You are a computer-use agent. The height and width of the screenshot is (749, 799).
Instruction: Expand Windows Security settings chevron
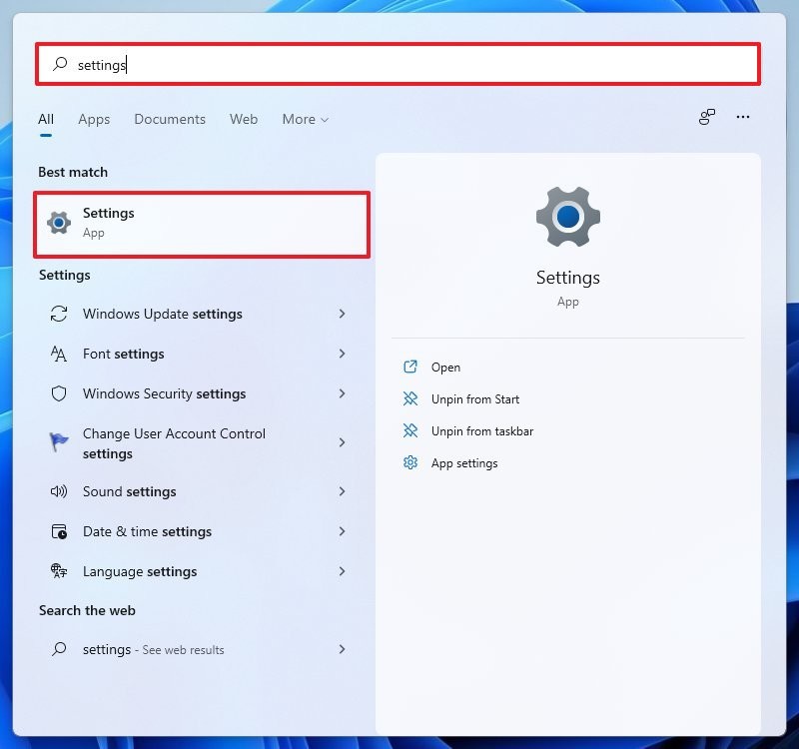342,393
